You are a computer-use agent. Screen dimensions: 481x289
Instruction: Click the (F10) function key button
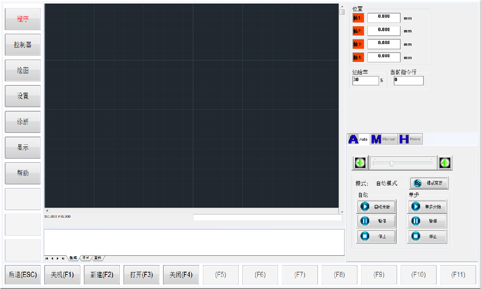click(x=419, y=274)
